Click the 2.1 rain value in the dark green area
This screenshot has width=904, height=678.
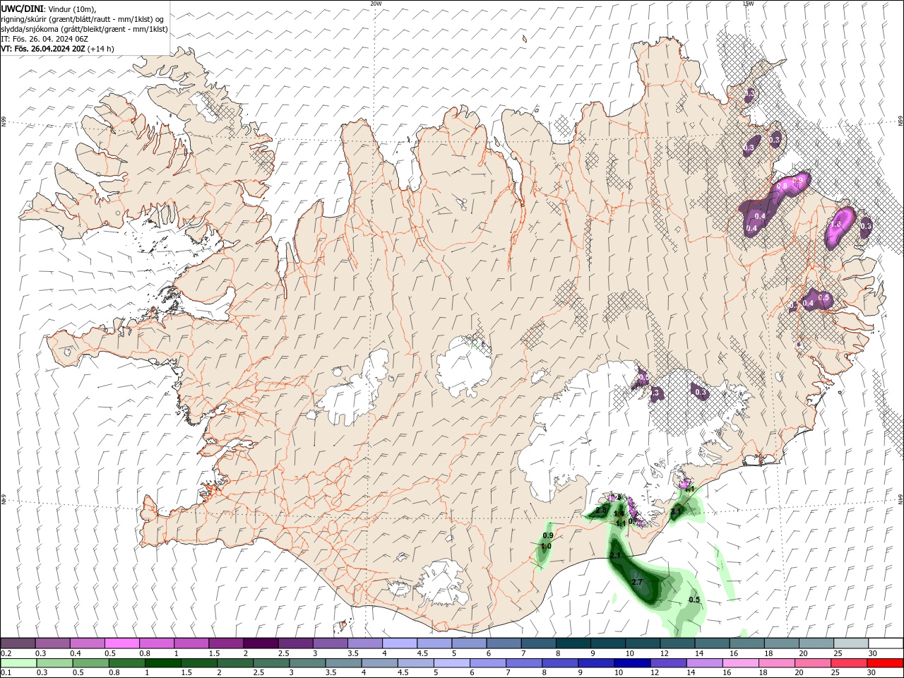(x=614, y=556)
